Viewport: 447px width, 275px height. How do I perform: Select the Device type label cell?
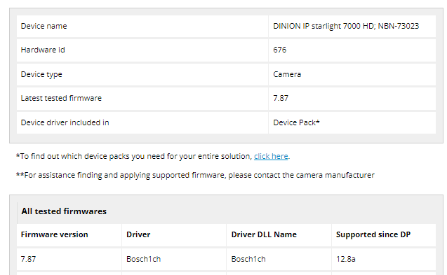point(142,74)
